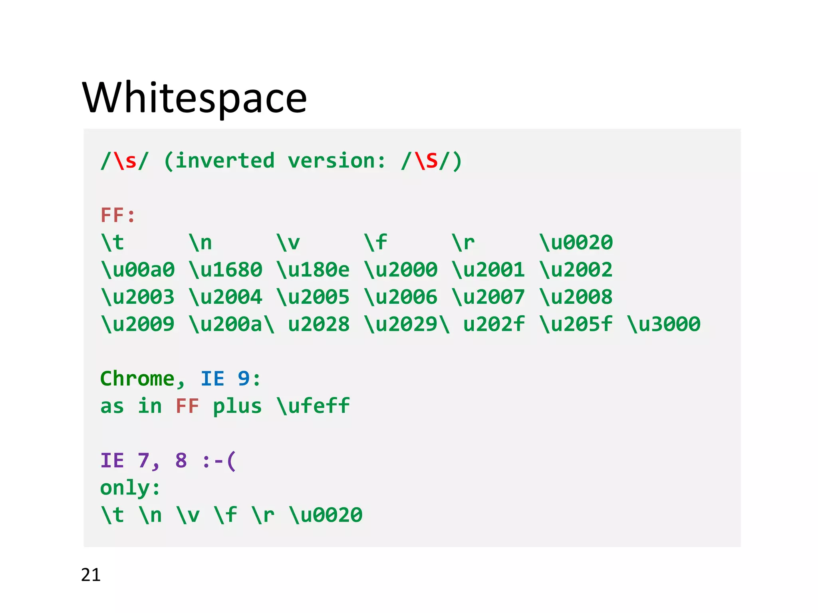This screenshot has width=818, height=613.
Task: Click the 'as in' text
Action: coord(131,406)
